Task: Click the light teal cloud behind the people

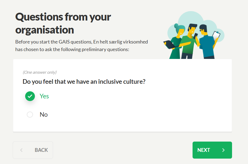Action: [x=191, y=17]
